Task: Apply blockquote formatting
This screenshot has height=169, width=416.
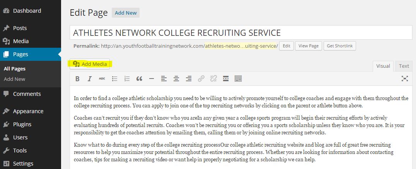Action: [x=139, y=79]
